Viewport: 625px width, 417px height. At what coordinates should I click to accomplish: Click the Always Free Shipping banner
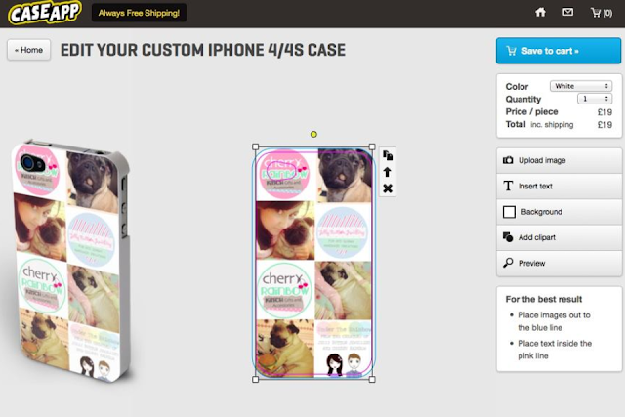139,13
